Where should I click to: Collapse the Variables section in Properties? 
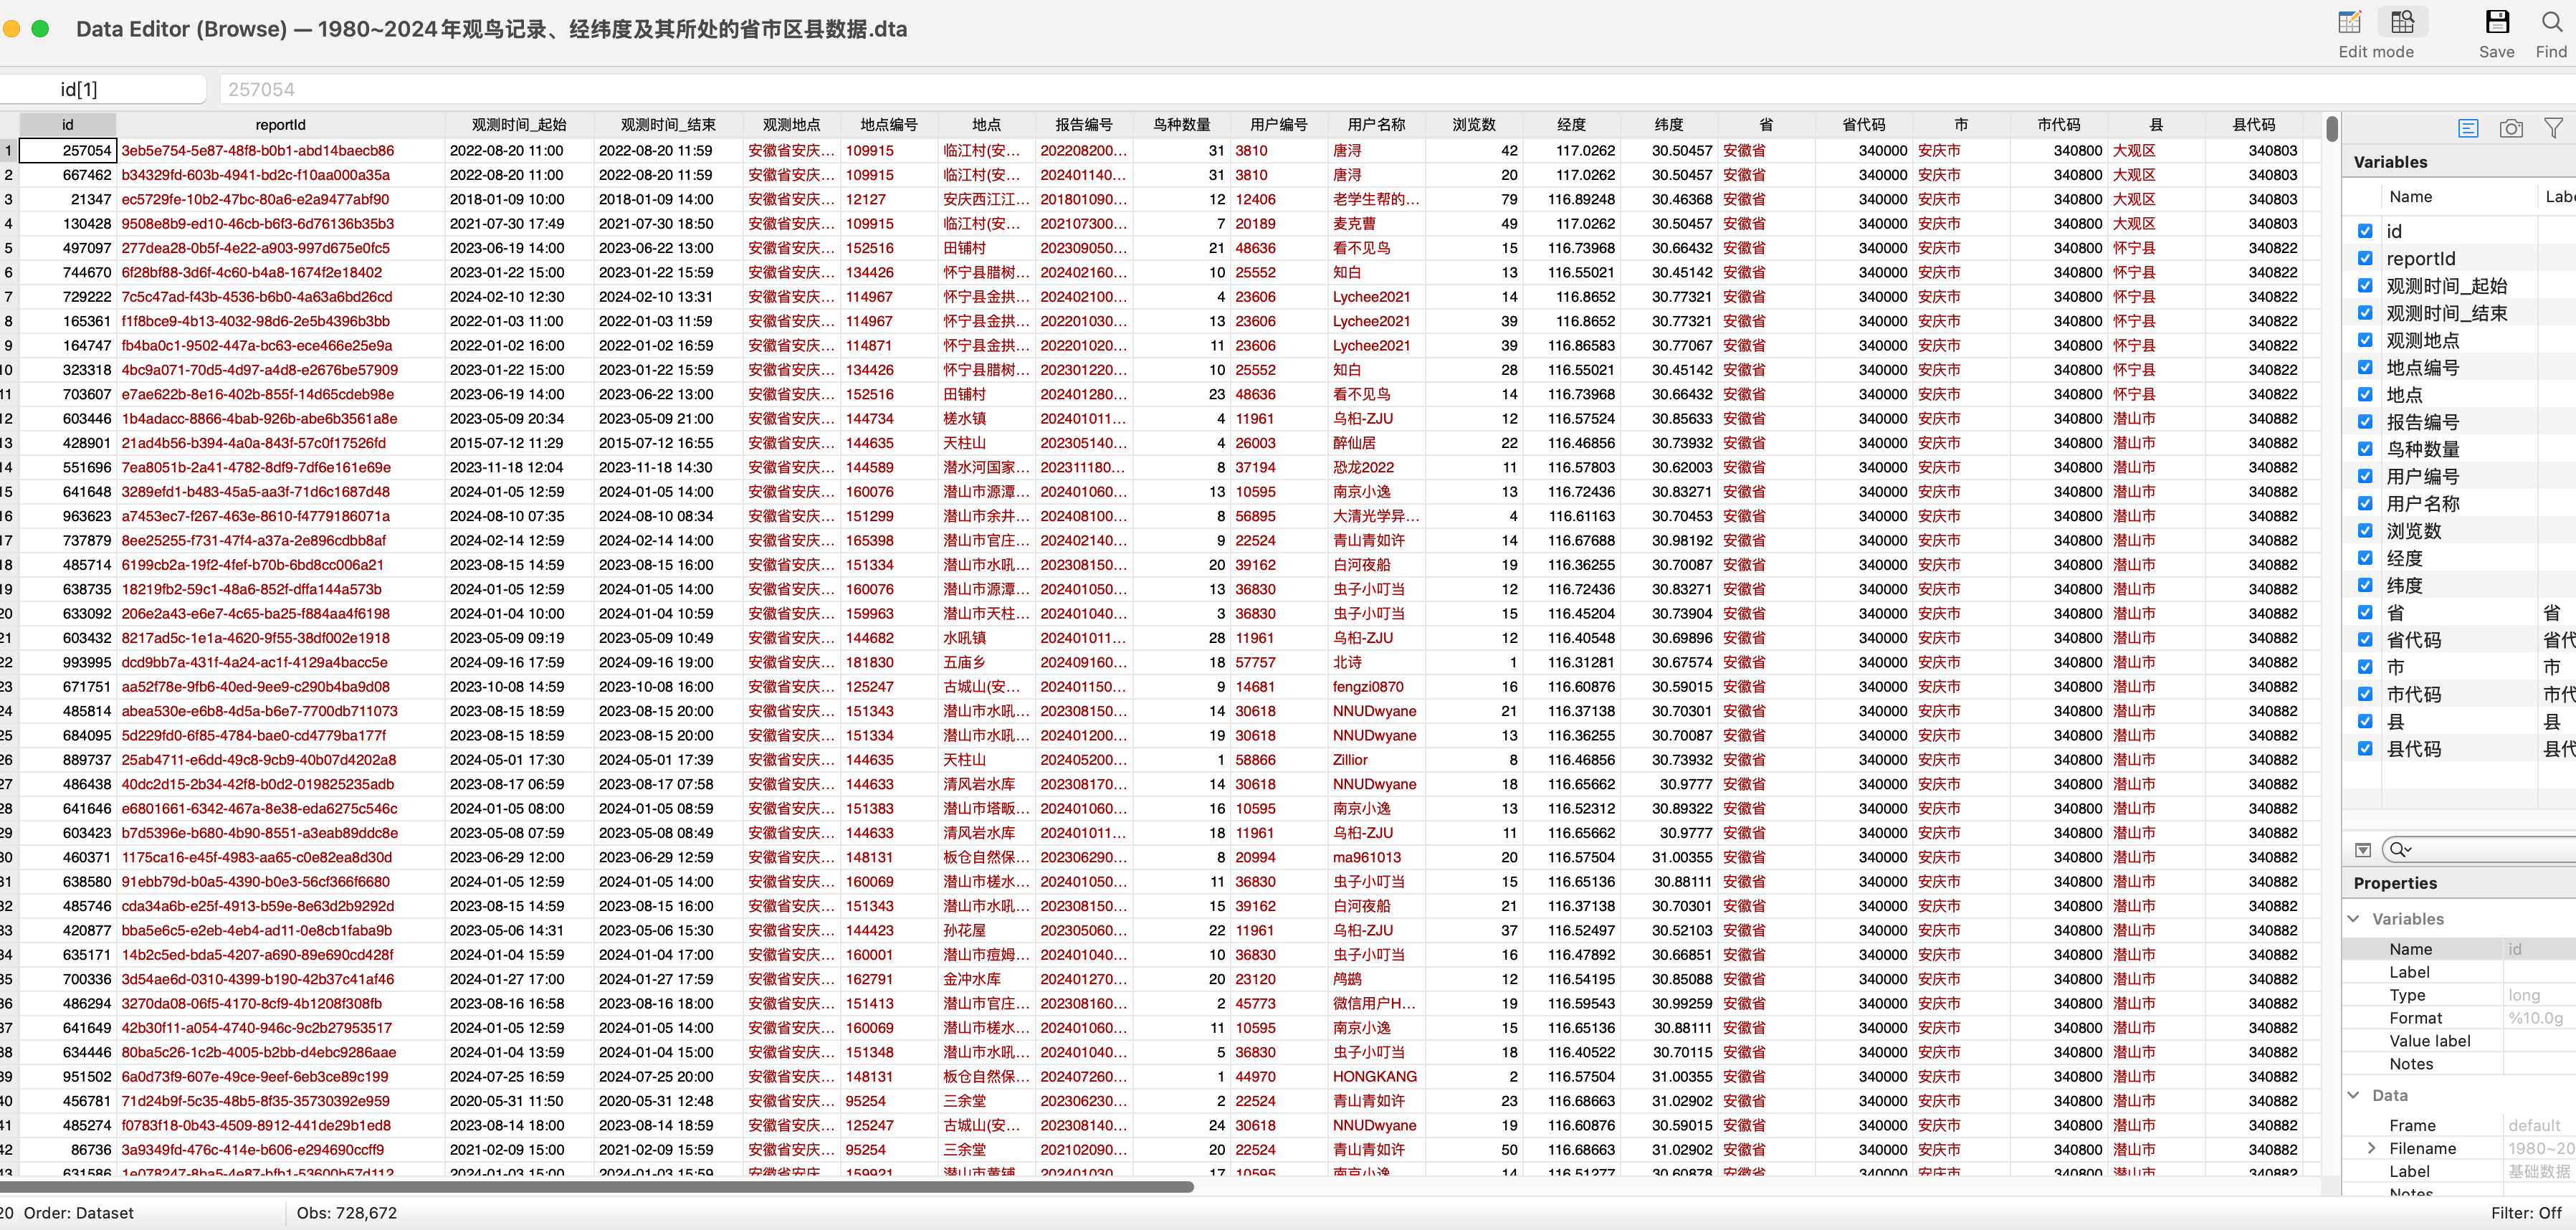click(x=2354, y=918)
